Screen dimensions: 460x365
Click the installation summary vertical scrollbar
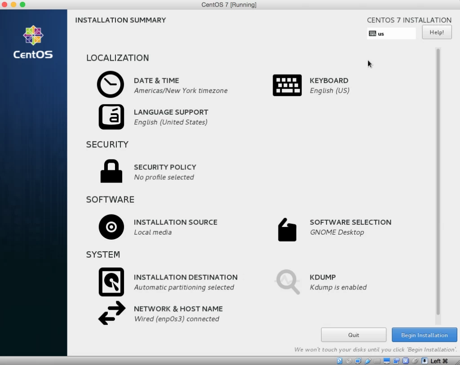(438, 182)
